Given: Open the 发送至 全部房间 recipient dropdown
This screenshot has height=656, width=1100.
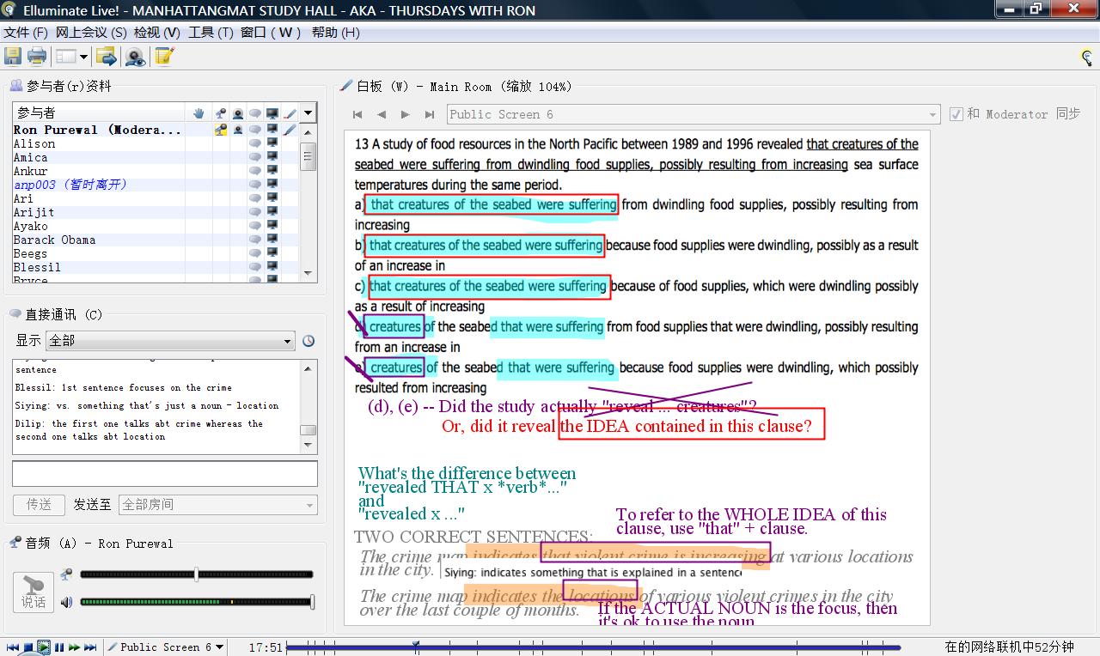Looking at the screenshot, I should tap(218, 505).
